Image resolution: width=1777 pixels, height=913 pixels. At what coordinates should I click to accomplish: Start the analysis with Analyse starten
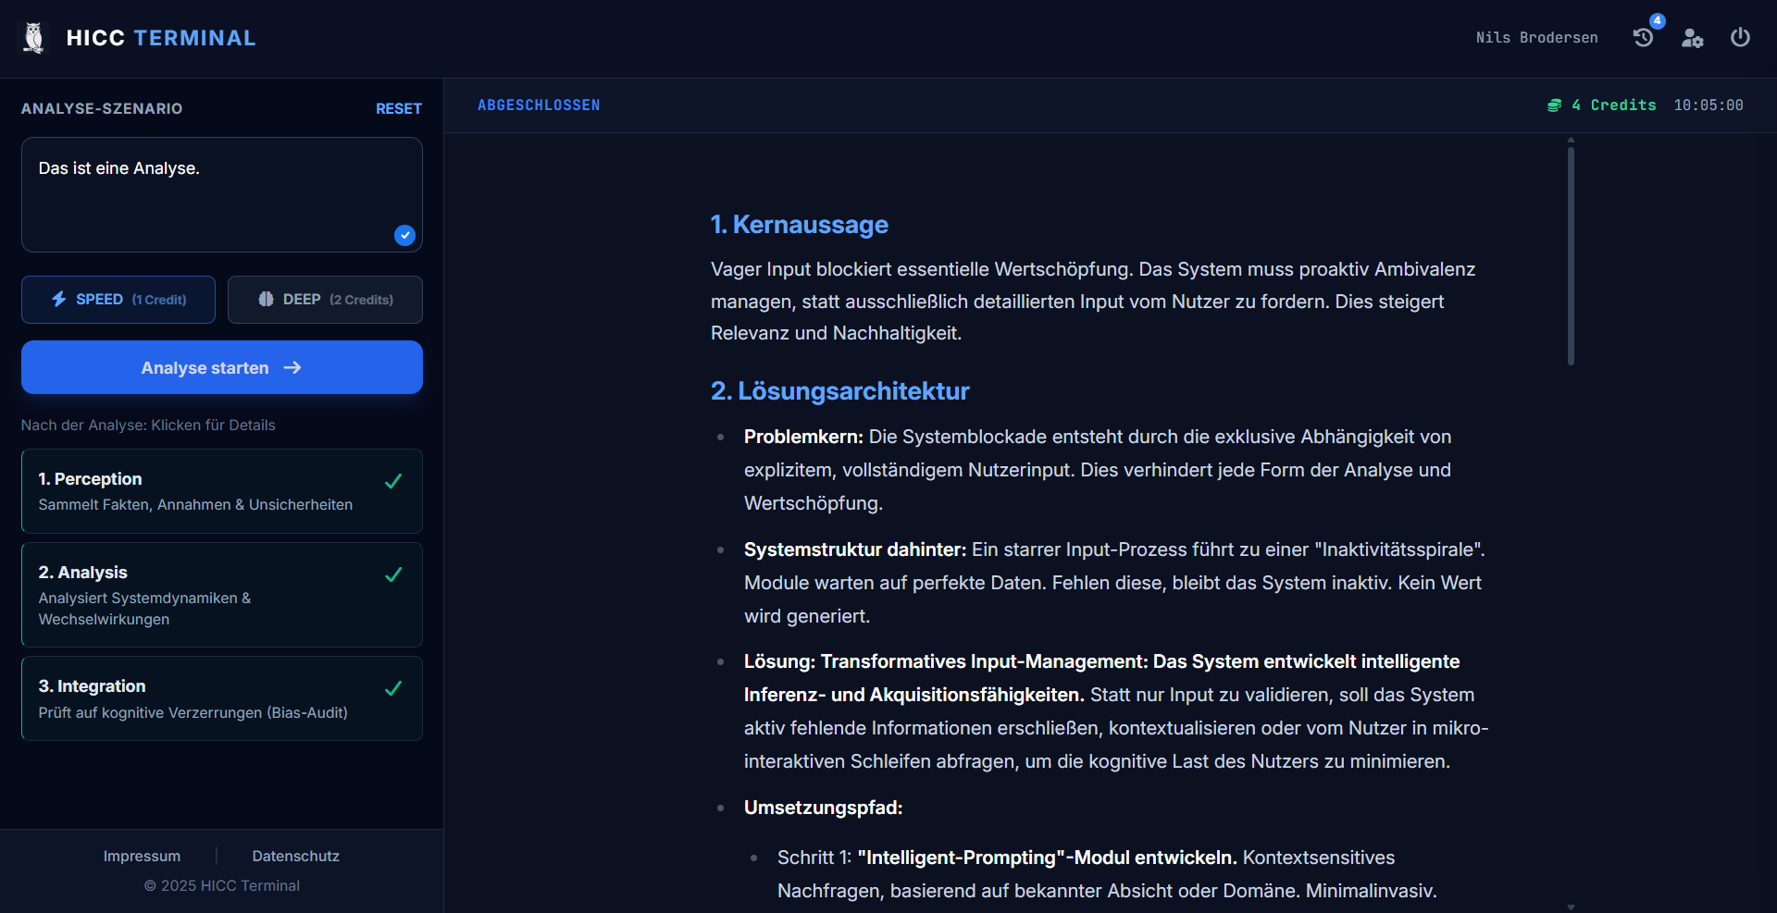tap(221, 367)
